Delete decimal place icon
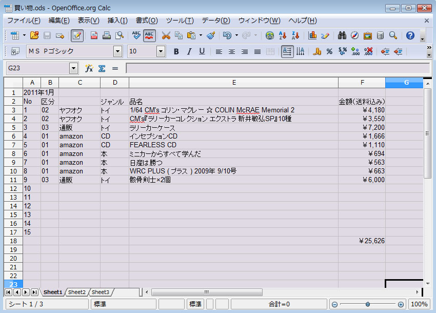Image resolution: width=436 pixels, height=313 pixels. click(368, 51)
